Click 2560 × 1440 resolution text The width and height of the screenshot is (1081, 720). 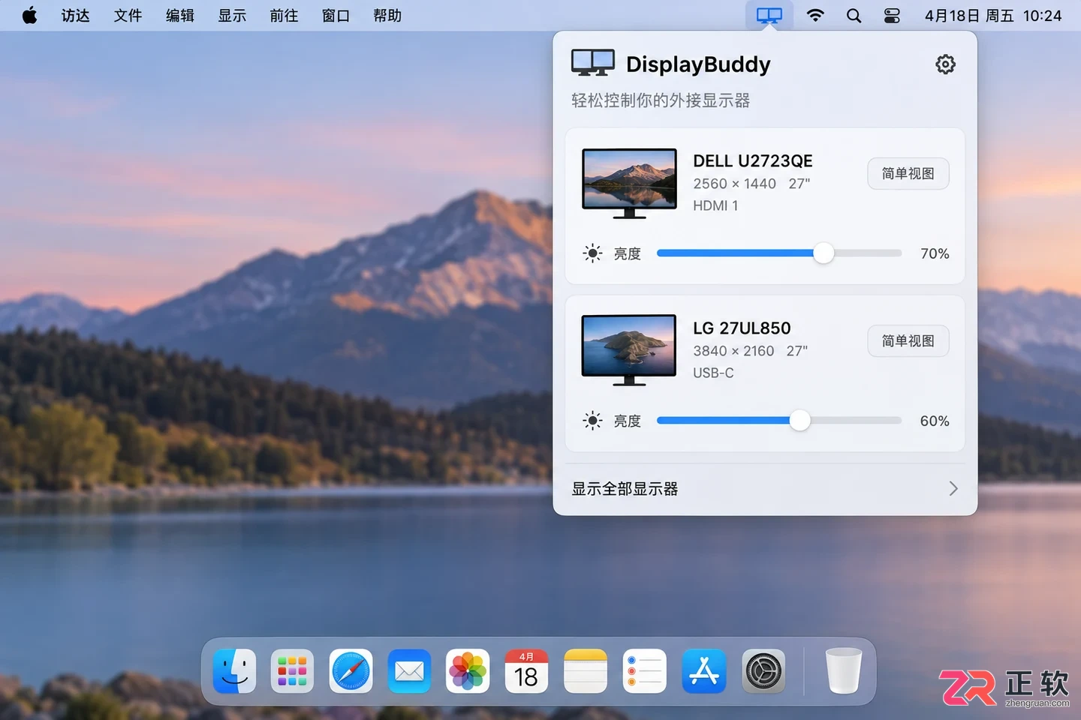click(x=734, y=184)
